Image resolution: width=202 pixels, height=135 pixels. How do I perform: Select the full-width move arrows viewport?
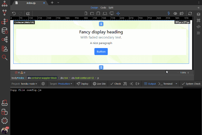(118, 14)
